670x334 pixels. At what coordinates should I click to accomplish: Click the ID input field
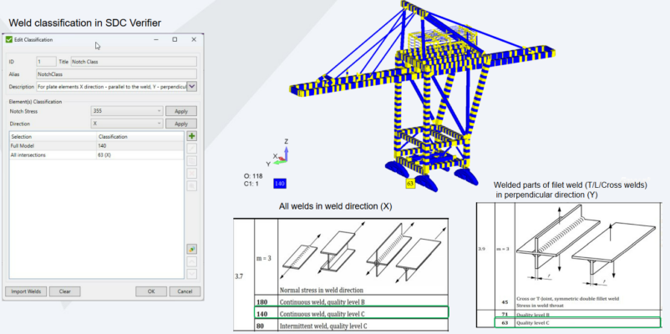pyautogui.click(x=46, y=62)
